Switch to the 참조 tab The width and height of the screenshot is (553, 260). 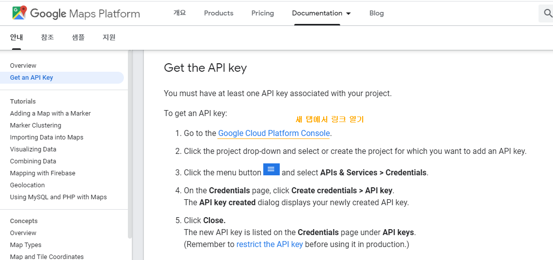tap(47, 37)
